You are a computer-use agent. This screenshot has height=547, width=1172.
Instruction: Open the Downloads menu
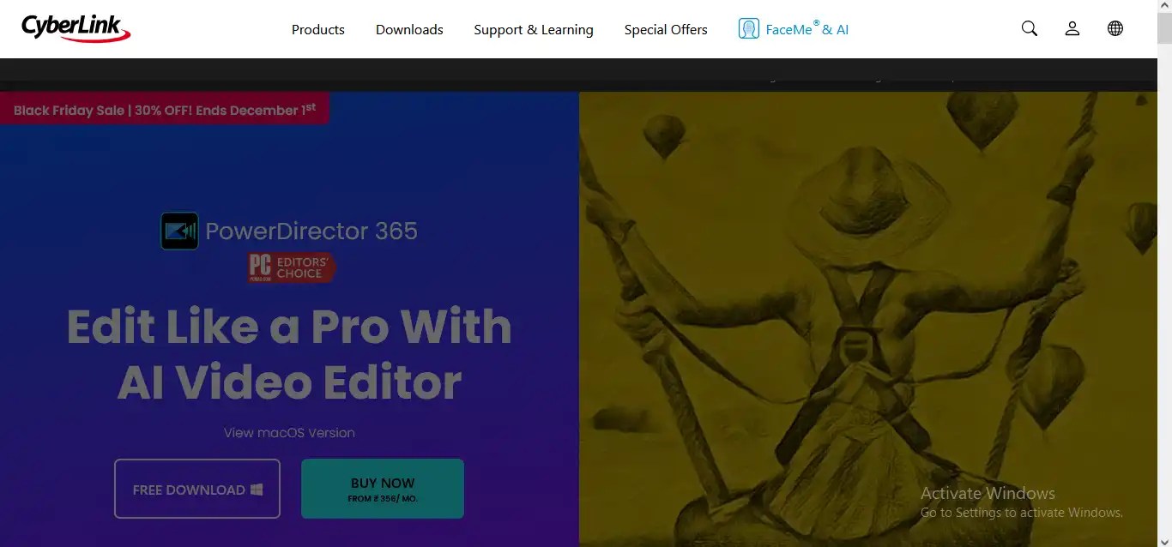(x=409, y=29)
